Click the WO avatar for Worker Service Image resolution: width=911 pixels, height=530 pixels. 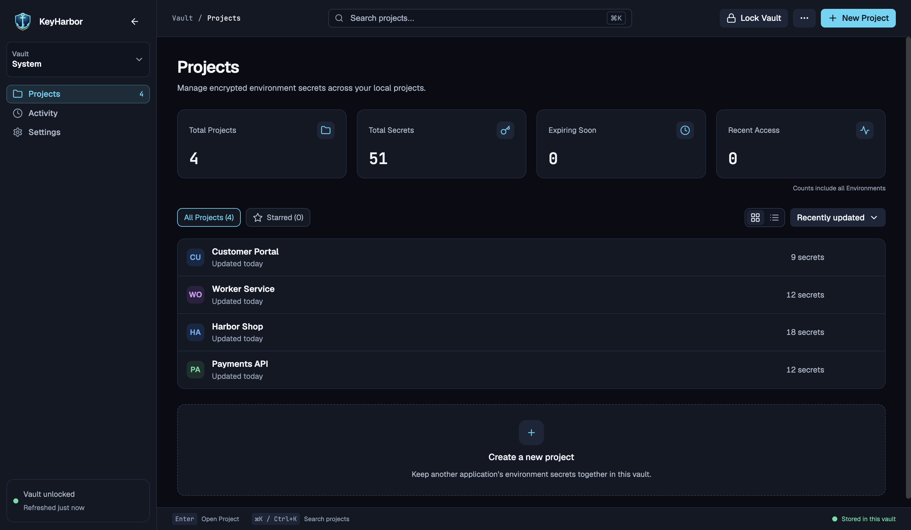[x=195, y=295]
